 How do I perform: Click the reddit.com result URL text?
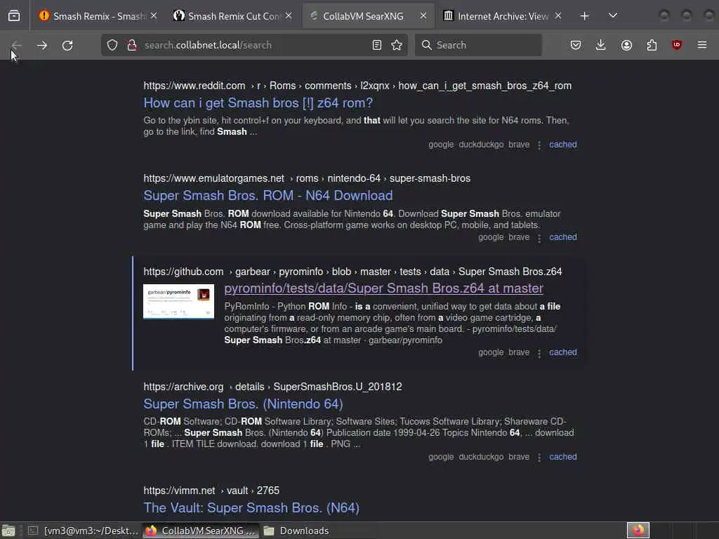coord(357,86)
